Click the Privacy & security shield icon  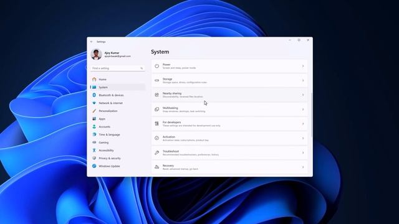[94, 158]
